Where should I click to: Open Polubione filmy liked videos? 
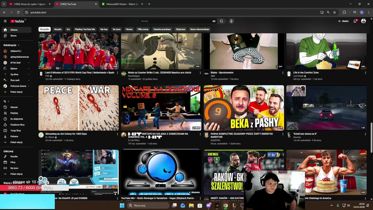coord(17,125)
